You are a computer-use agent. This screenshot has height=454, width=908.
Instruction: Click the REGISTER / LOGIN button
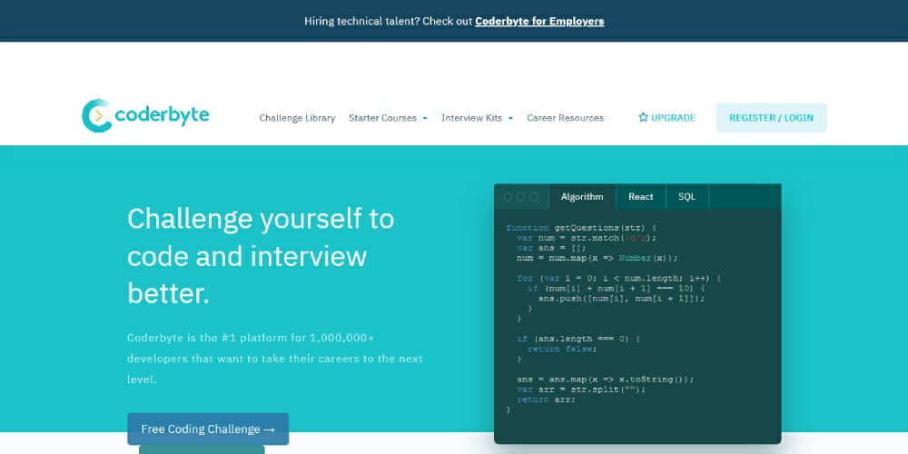(771, 117)
